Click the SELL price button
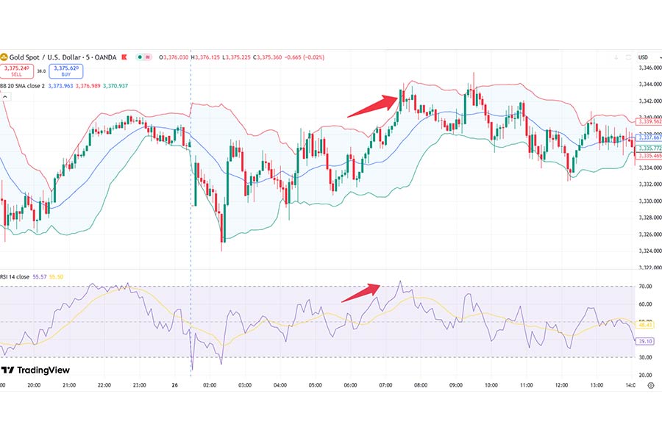 (16, 71)
